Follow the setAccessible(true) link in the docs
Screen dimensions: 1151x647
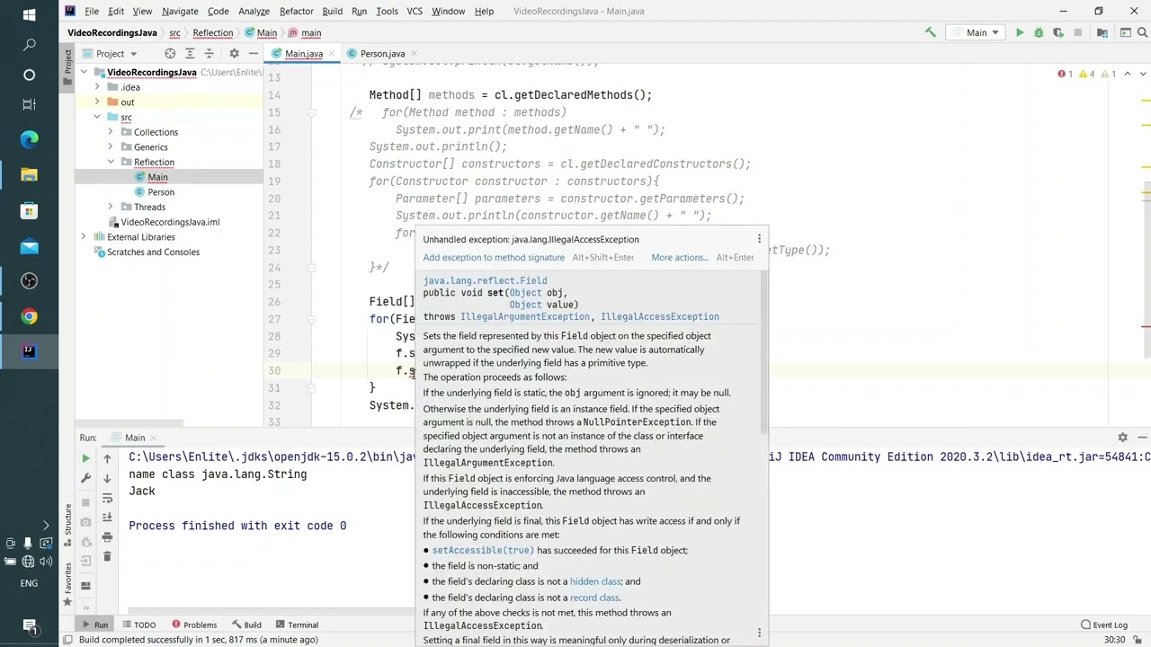[x=483, y=550]
